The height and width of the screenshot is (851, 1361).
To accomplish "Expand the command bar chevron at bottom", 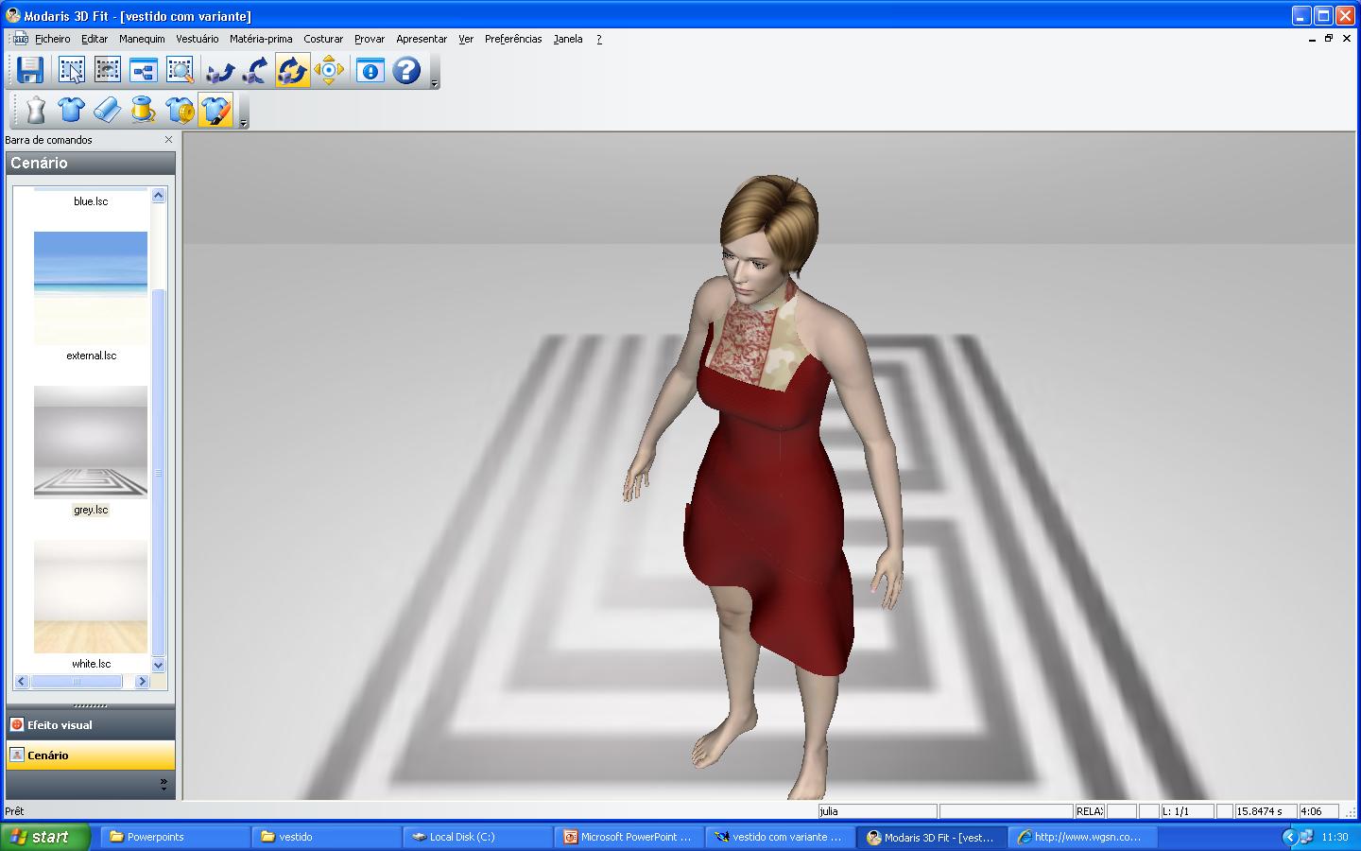I will 164,784.
